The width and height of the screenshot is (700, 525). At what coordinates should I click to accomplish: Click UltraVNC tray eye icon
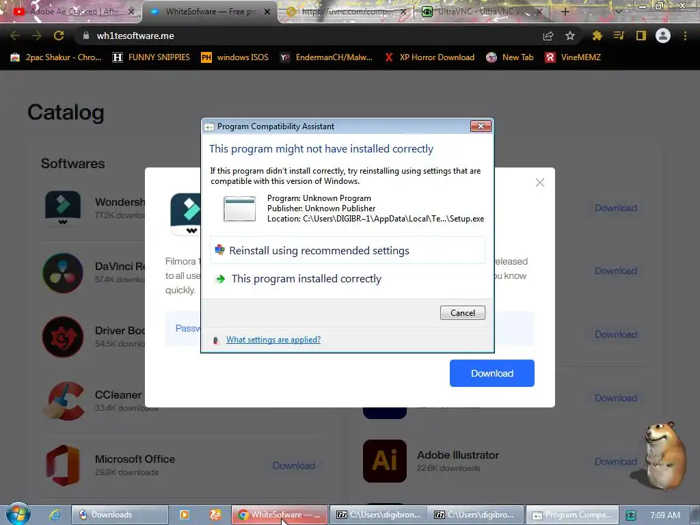[631, 515]
